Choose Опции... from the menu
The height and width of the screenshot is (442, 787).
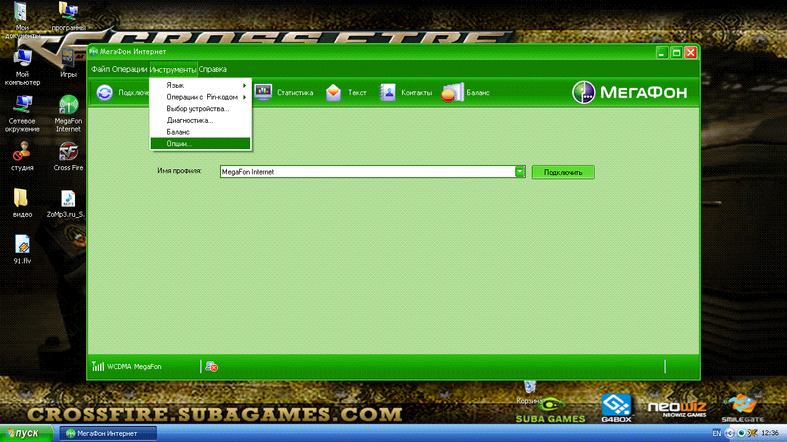[x=200, y=144]
